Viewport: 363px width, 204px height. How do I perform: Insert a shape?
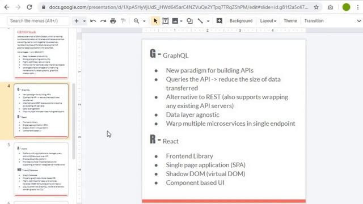[x=189, y=21]
